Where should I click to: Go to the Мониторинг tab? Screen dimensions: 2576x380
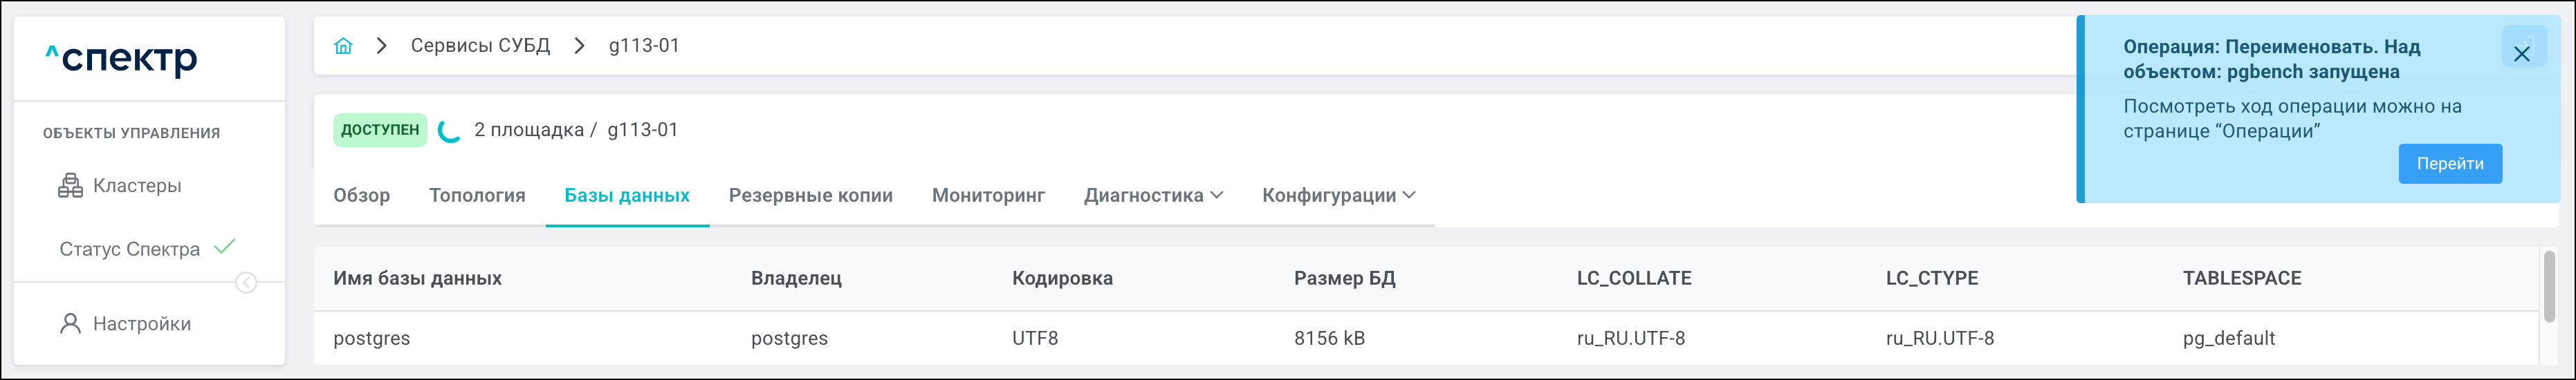(988, 196)
